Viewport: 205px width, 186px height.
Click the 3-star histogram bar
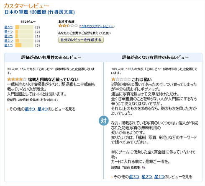tap(24, 36)
